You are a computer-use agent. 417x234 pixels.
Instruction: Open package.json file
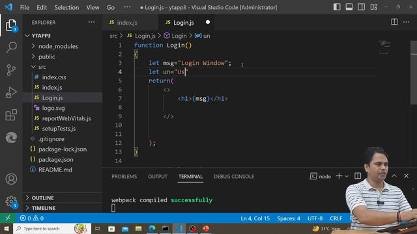(56, 159)
